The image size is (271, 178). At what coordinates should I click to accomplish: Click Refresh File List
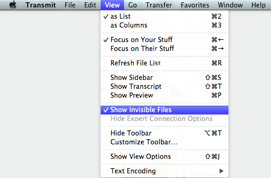point(164,63)
